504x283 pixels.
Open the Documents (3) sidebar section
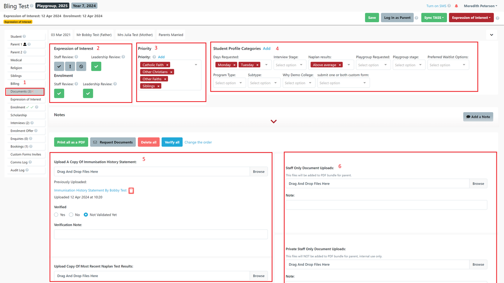[21, 91]
